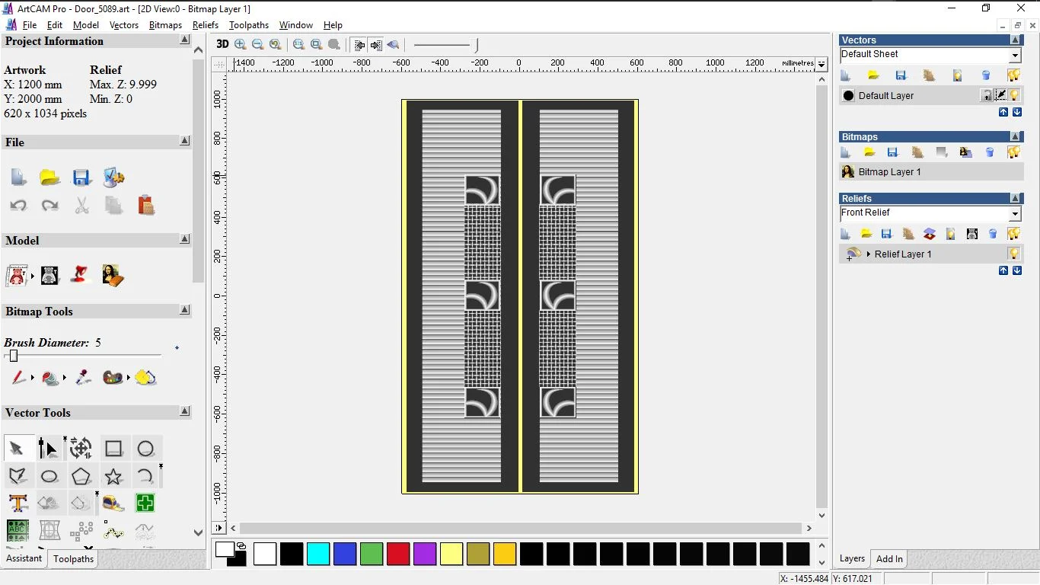Open the Default Sheet dropdown
1040x585 pixels.
pyautogui.click(x=1015, y=55)
